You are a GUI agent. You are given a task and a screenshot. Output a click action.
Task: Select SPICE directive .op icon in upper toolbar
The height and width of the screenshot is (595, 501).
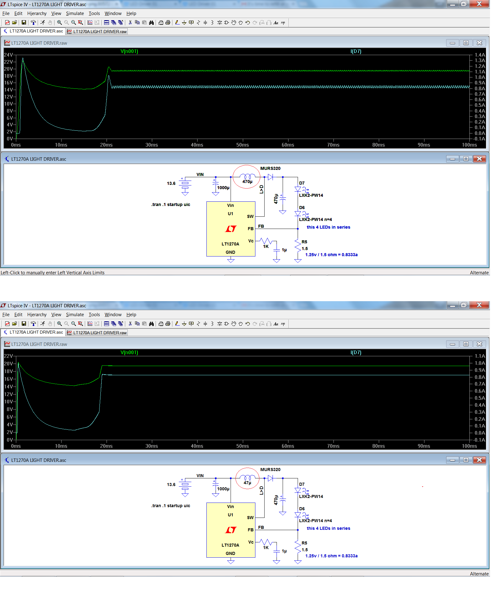click(283, 22)
